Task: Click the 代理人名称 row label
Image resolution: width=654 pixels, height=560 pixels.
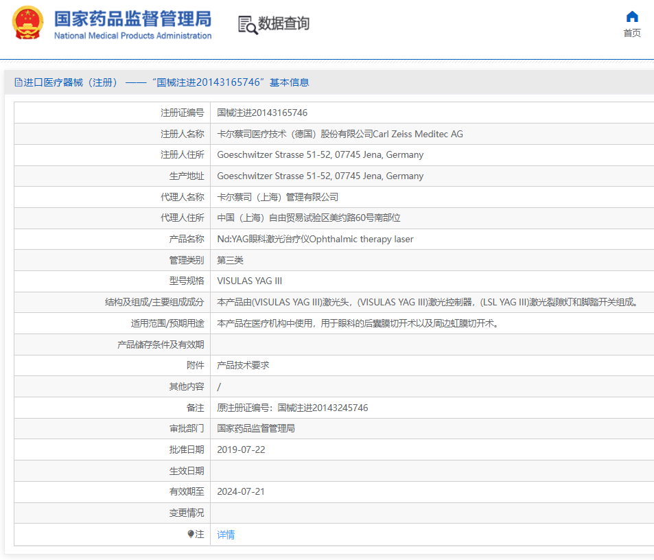Action: pos(183,197)
